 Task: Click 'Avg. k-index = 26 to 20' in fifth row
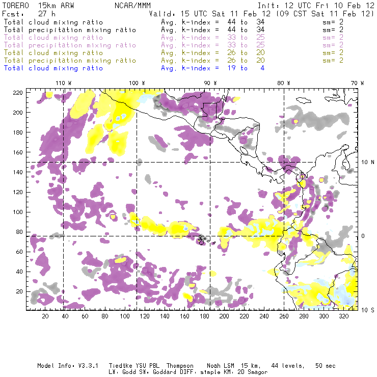213,52
